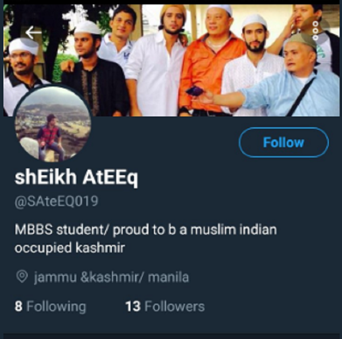
Task: Click the bio text 'occupied kashmir'
Action: pyautogui.click(x=70, y=248)
